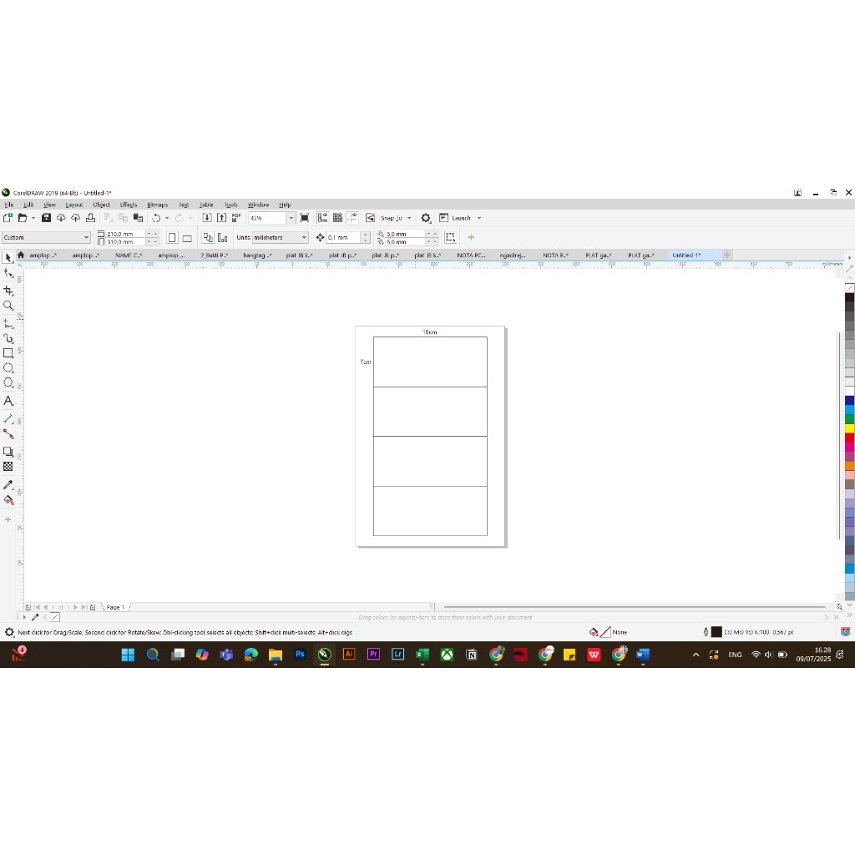
Task: Select the Zoom tool magnifier
Action: (x=8, y=306)
